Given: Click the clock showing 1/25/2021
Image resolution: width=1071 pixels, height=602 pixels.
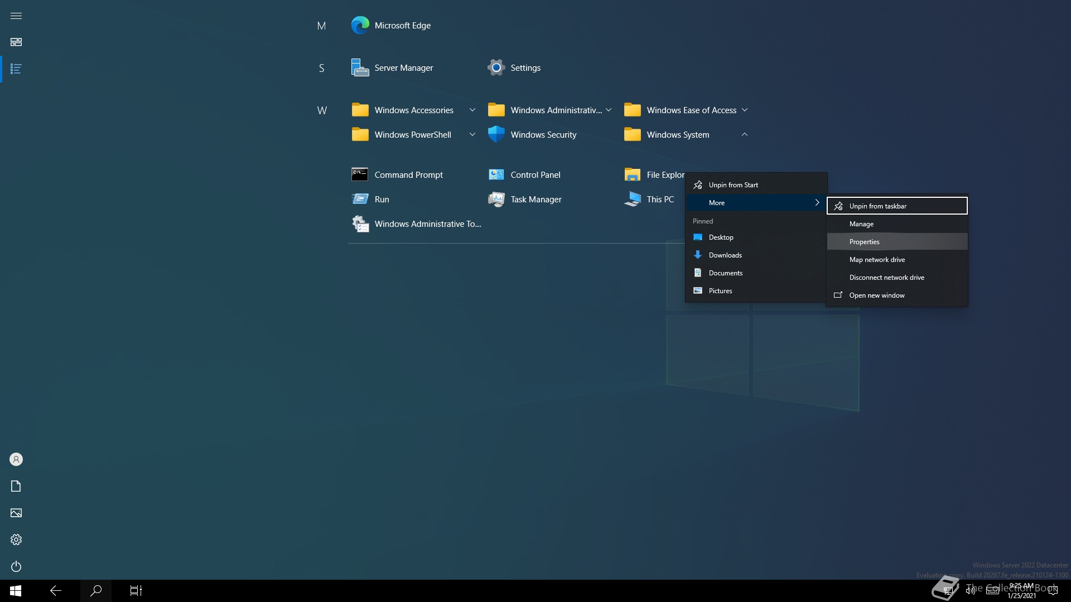Looking at the screenshot, I should (1021, 591).
